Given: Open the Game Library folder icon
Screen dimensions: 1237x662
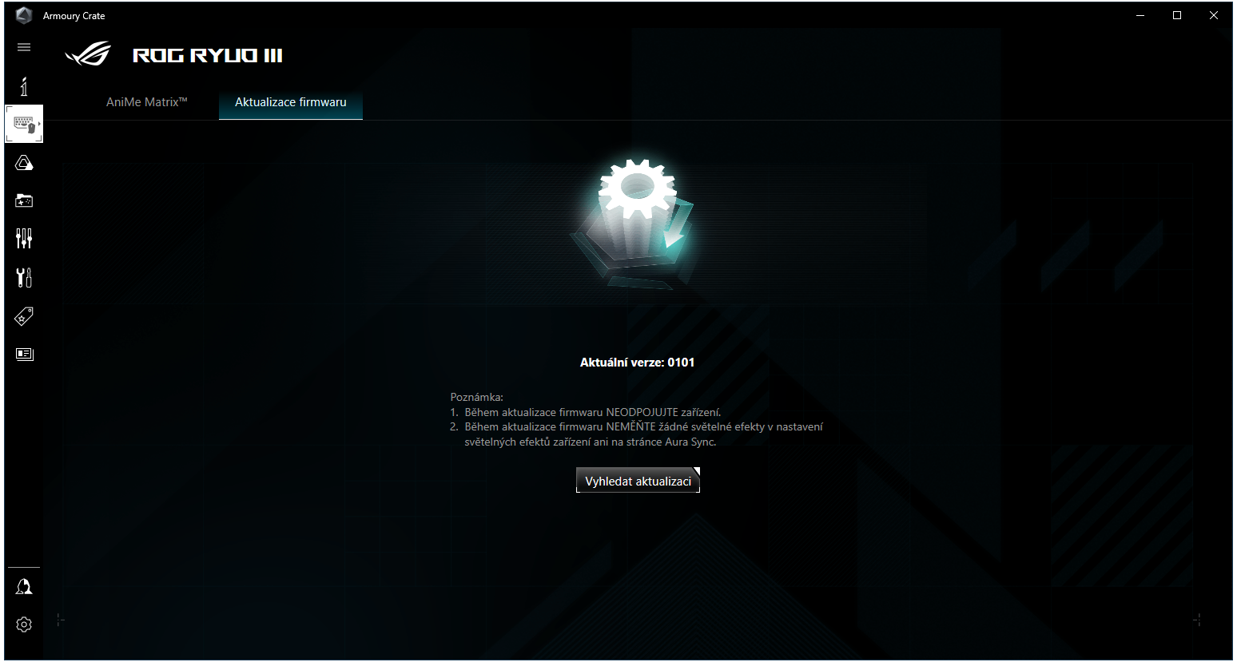Looking at the screenshot, I should coord(24,200).
